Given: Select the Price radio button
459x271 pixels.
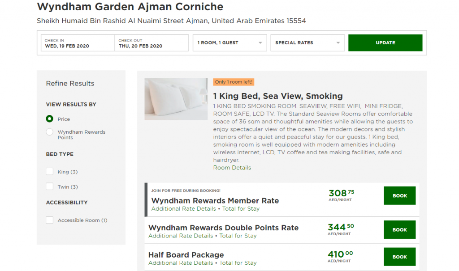Looking at the screenshot, I should click(50, 119).
